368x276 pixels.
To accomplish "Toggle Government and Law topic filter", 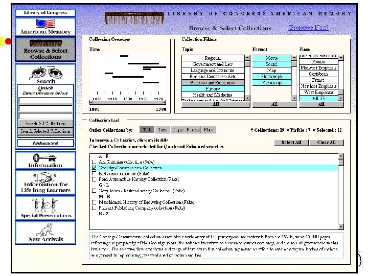I will click(213, 64).
